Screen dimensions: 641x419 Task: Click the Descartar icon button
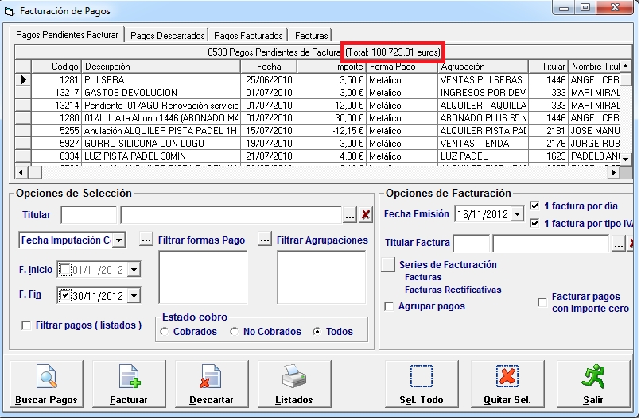[x=212, y=384]
